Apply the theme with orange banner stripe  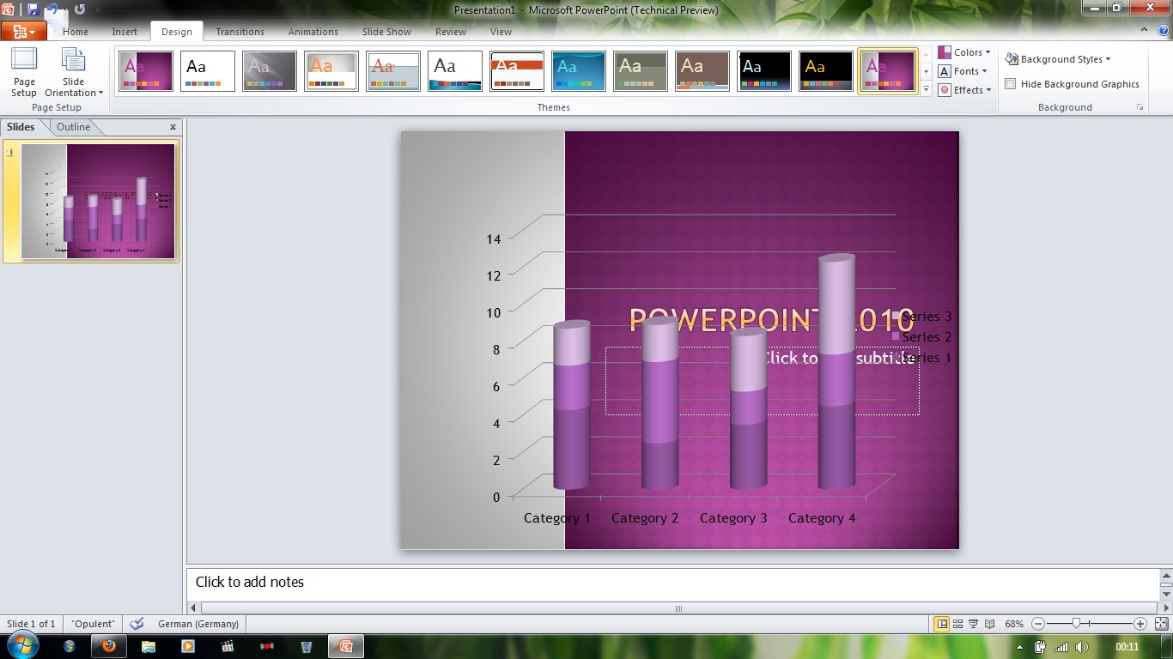[x=517, y=71]
